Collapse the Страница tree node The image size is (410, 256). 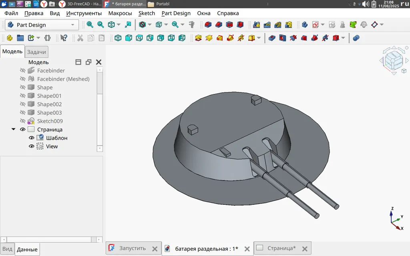pos(14,130)
